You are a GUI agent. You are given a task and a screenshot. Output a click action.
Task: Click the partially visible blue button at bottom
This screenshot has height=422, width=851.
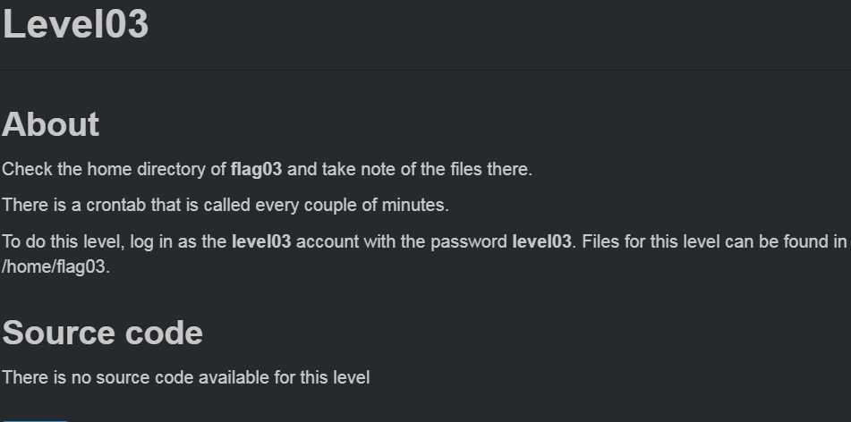(x=35, y=420)
